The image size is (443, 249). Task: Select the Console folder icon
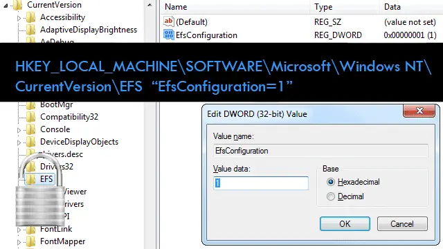tap(30, 129)
